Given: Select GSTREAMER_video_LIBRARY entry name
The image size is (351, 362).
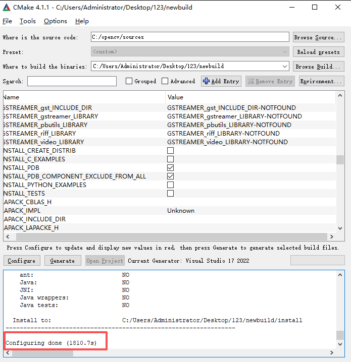Looking at the screenshot, I should 44,142.
